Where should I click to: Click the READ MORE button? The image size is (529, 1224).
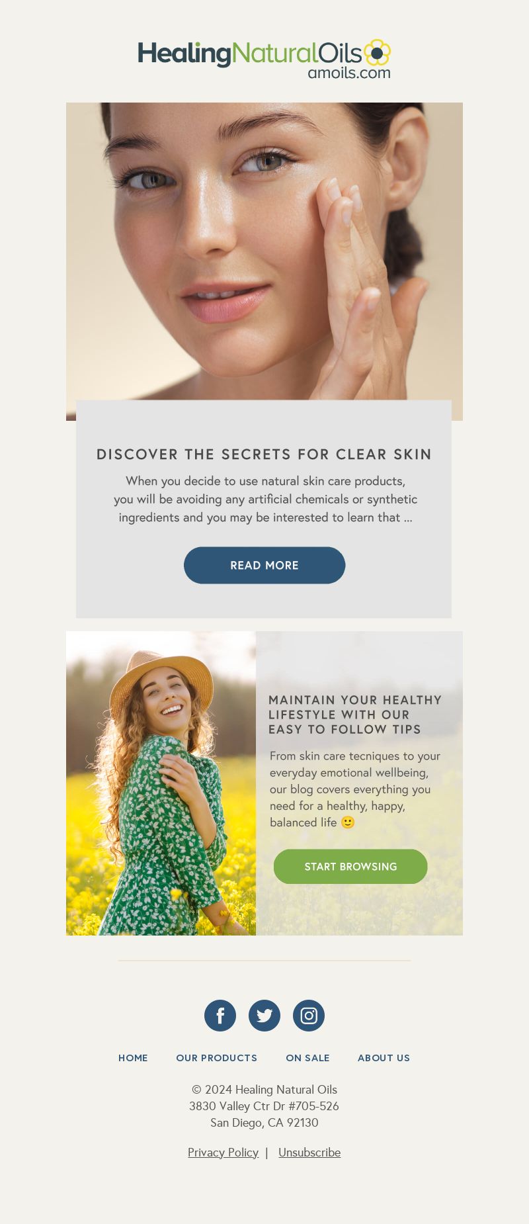pos(264,565)
